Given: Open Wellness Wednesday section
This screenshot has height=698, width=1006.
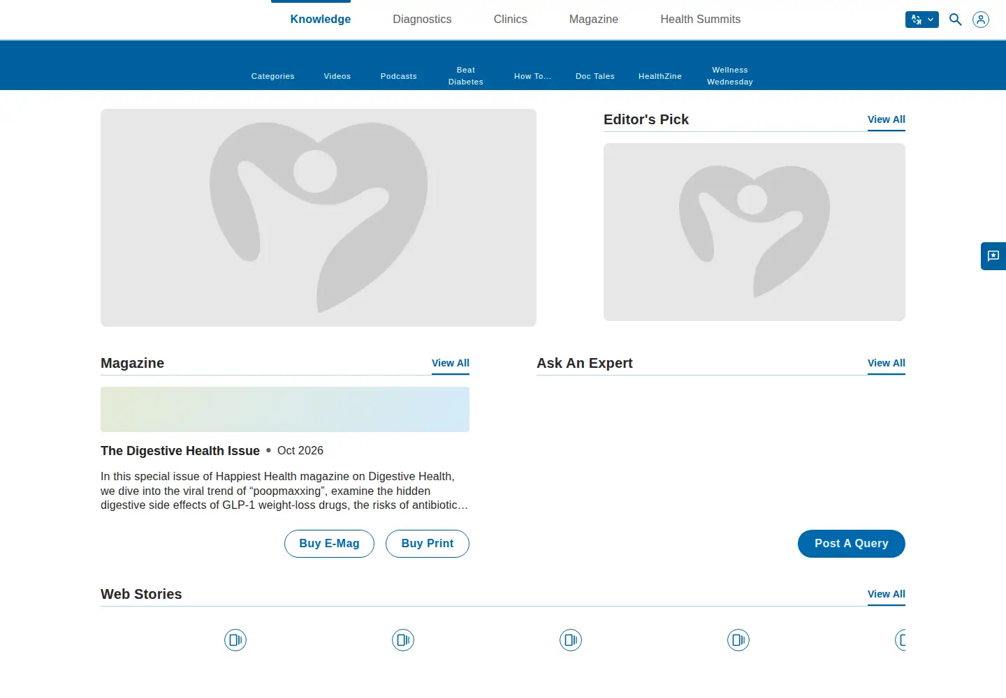Looking at the screenshot, I should point(730,76).
